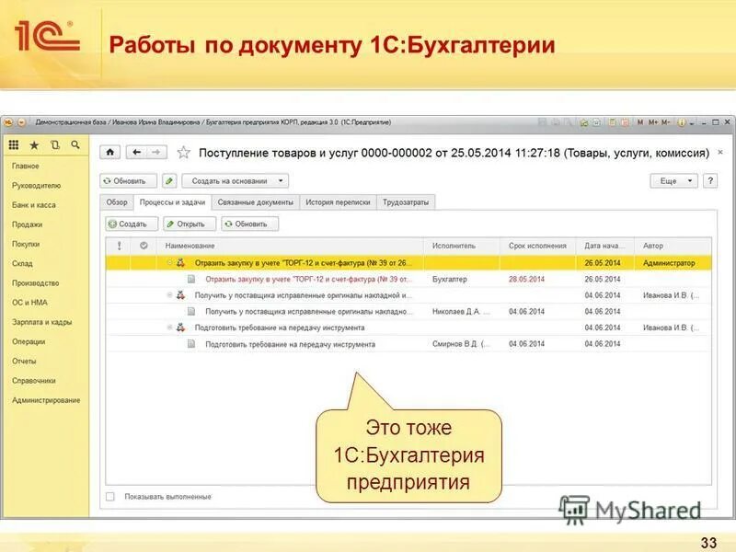736x552 pixels.
Task: Click the Открыть button
Action: click(x=190, y=224)
